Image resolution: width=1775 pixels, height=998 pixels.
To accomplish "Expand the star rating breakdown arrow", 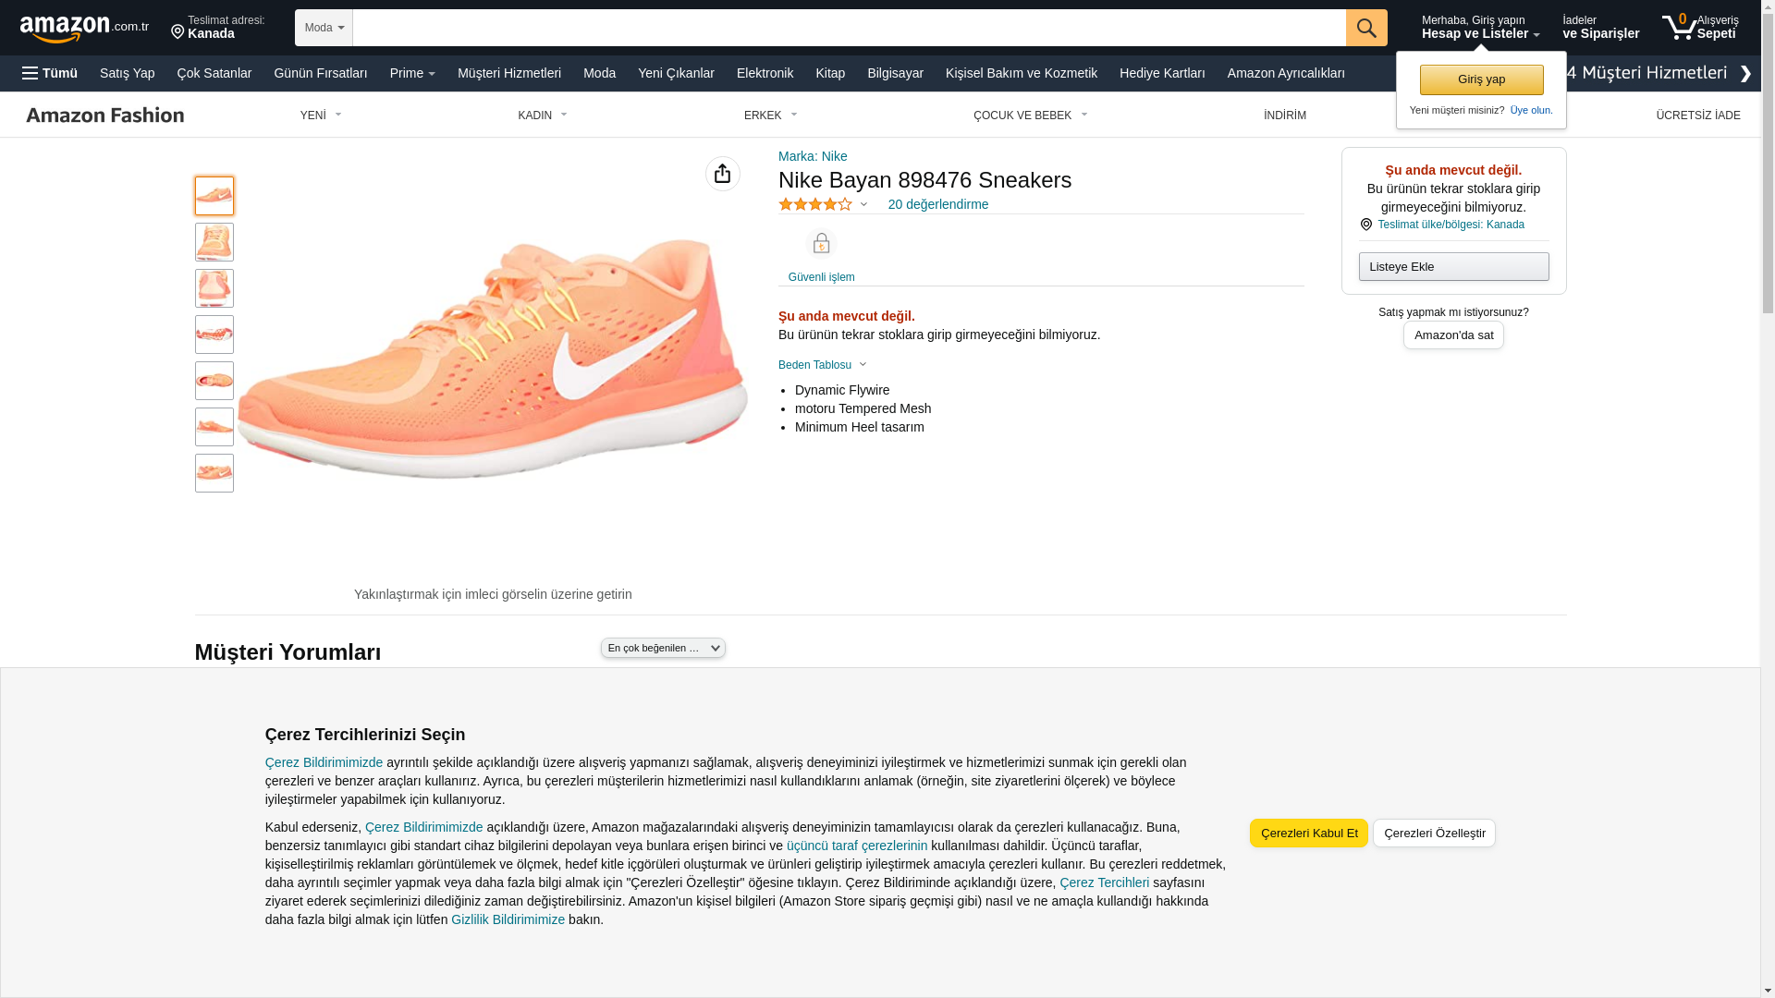I will 863,204.
